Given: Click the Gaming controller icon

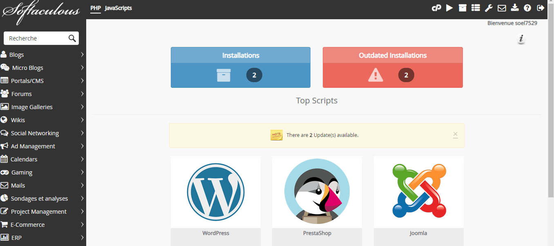Looking at the screenshot, I should point(4,172).
